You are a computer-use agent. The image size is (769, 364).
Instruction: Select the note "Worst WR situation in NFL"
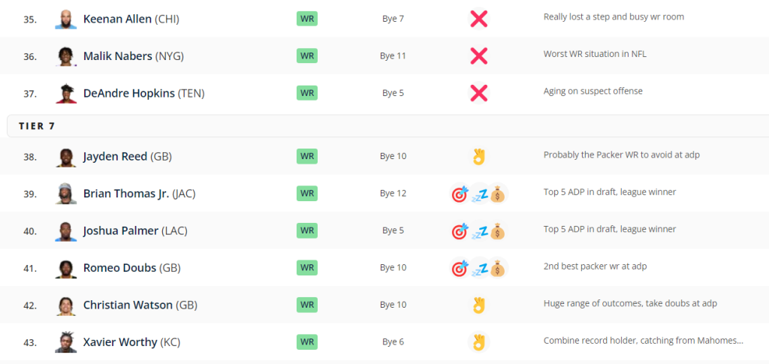595,54
